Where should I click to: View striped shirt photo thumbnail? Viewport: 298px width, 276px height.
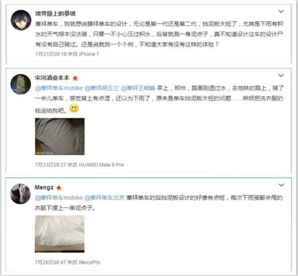59,136
